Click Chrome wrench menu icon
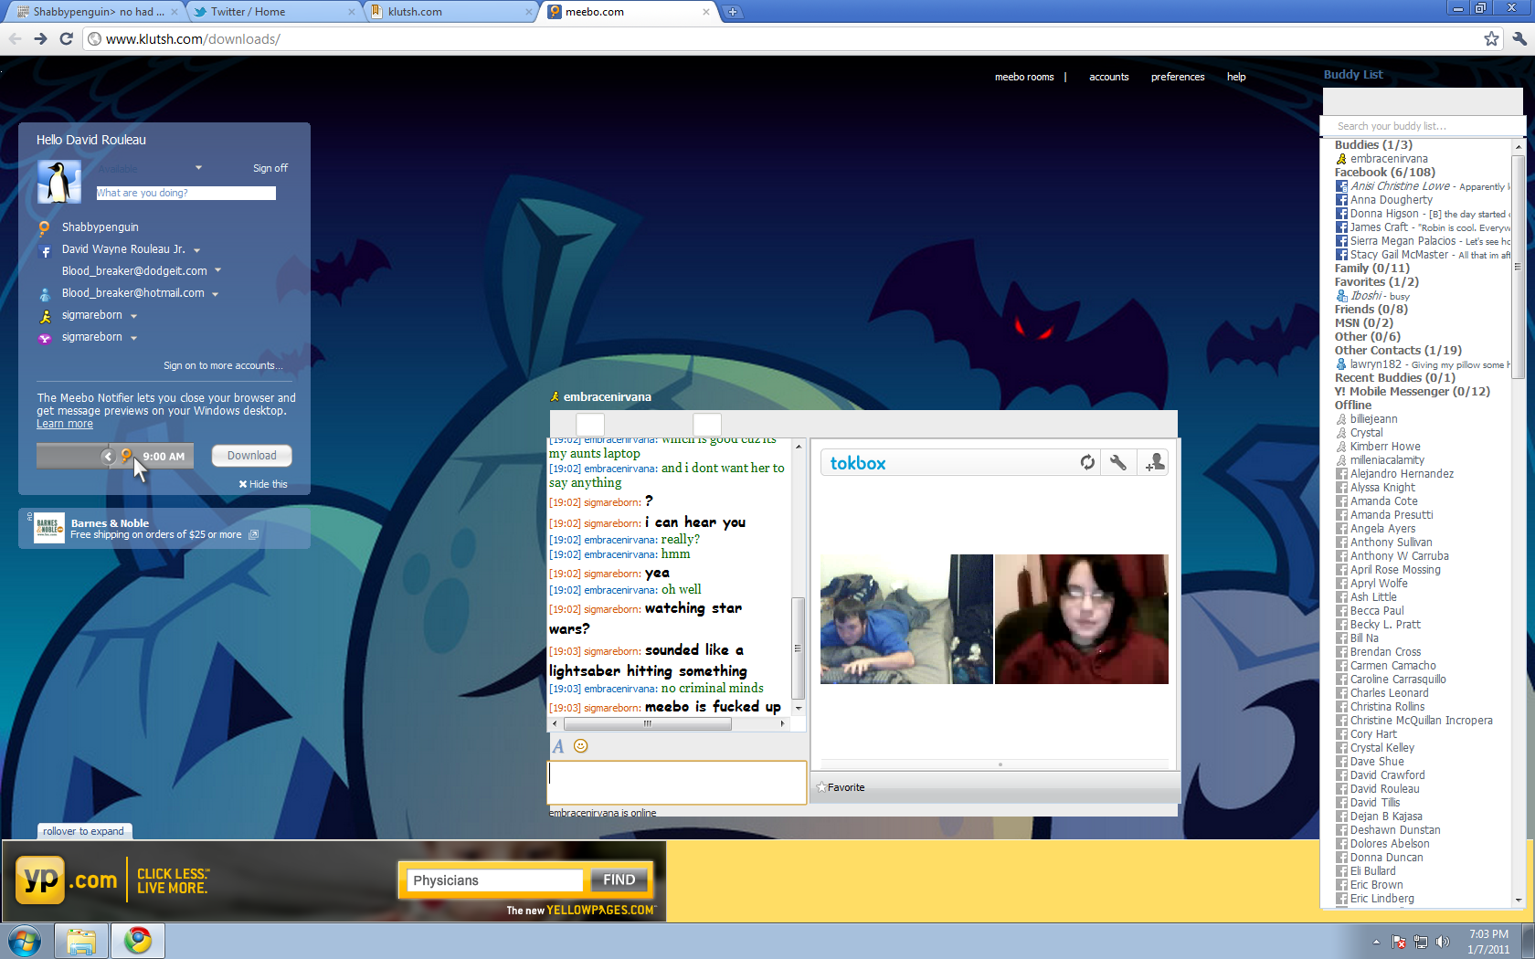The height and width of the screenshot is (959, 1535). 1519,38
